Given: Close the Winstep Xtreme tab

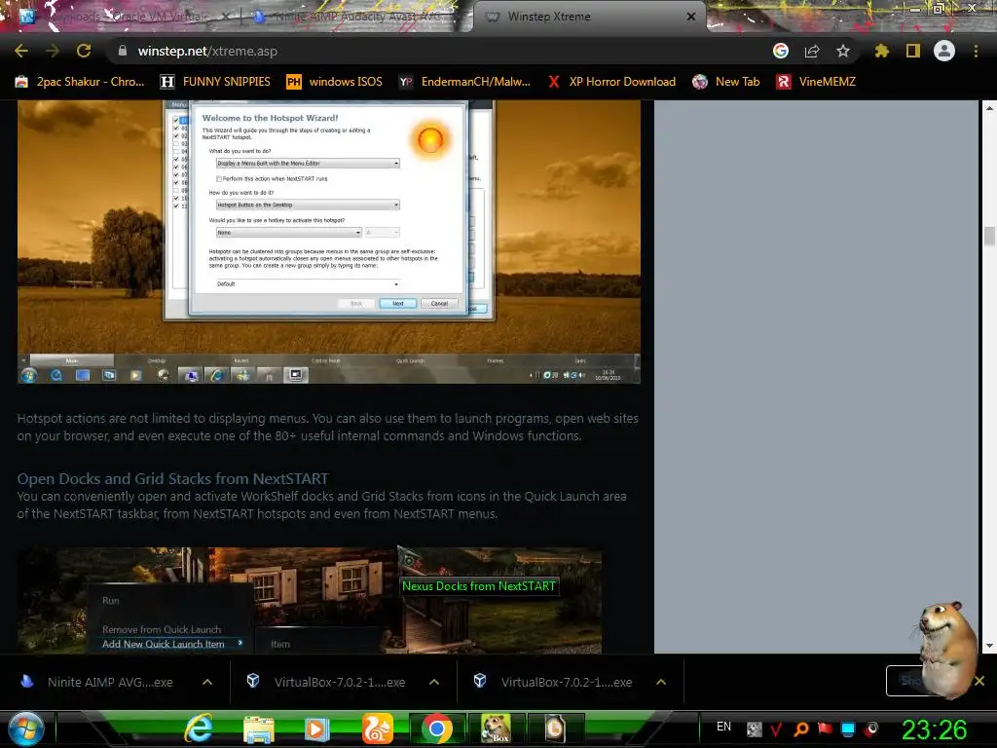Looking at the screenshot, I should pos(691,17).
